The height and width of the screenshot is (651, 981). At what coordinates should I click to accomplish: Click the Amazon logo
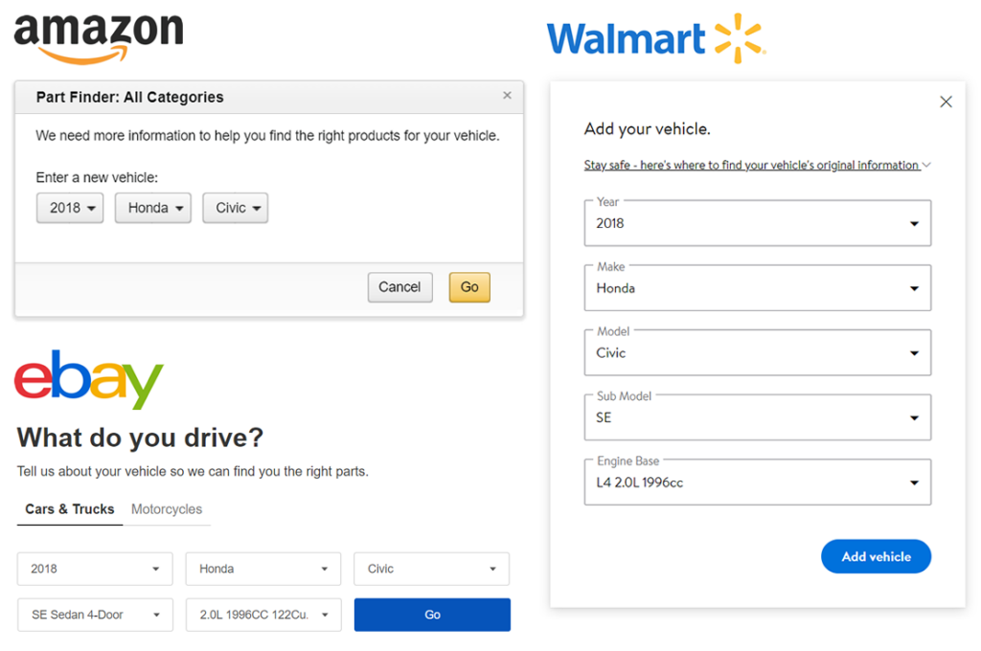[x=96, y=35]
